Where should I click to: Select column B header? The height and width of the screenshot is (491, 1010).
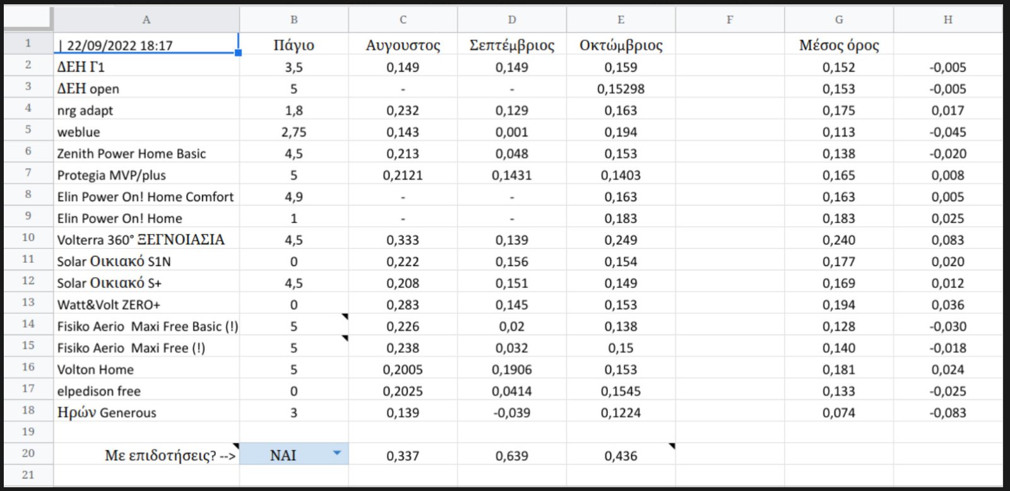[294, 20]
